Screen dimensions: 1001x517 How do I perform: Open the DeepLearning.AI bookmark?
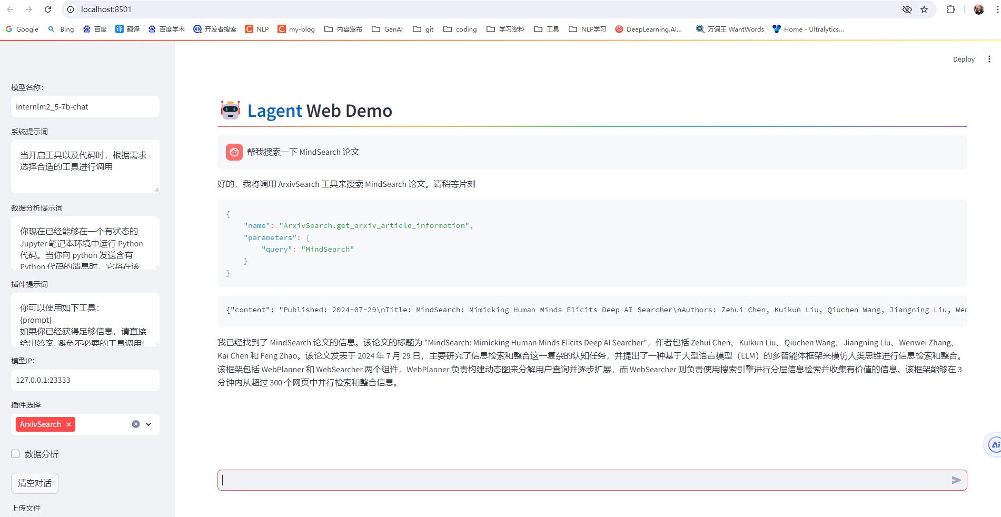(x=648, y=29)
